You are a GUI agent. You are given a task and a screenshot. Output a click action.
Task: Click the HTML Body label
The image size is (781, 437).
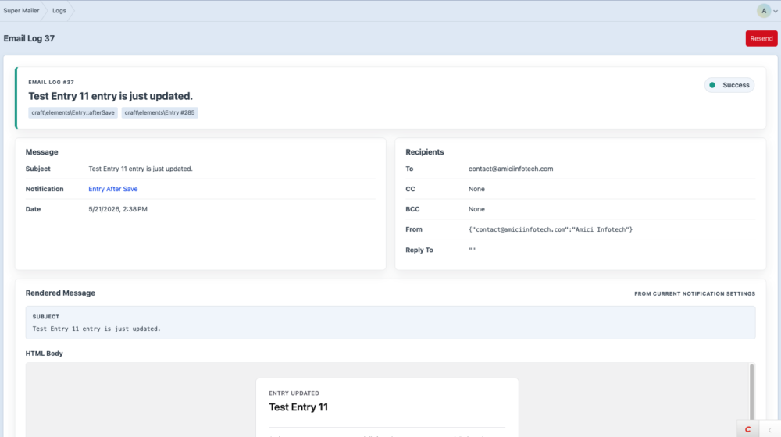click(x=45, y=354)
